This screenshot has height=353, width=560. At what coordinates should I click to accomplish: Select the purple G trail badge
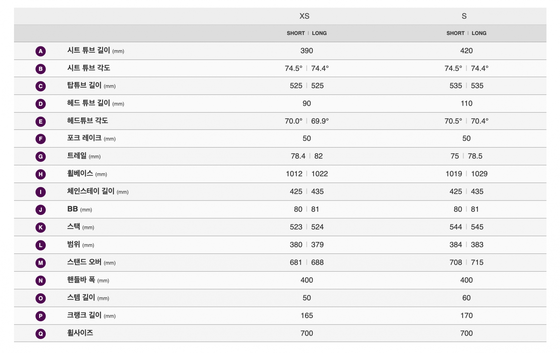point(41,157)
